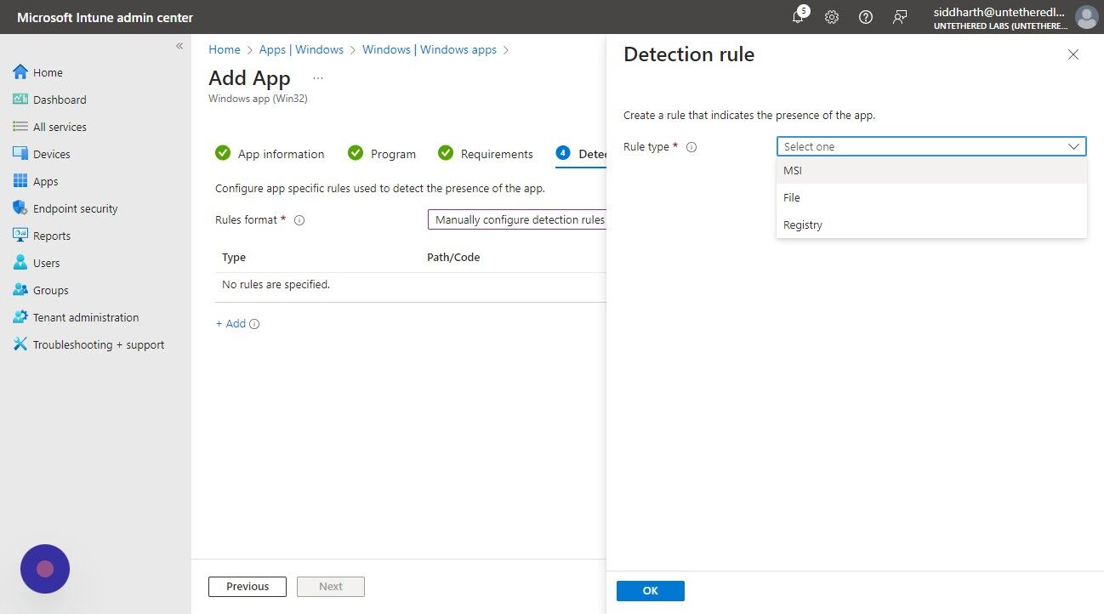Image resolution: width=1104 pixels, height=614 pixels.
Task: Select Endpoint security from sidebar
Action: [75, 208]
